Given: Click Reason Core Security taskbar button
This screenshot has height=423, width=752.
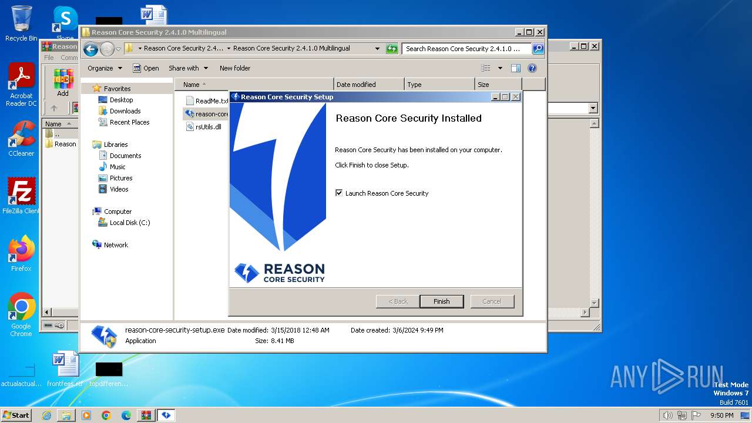Looking at the screenshot, I should [166, 415].
